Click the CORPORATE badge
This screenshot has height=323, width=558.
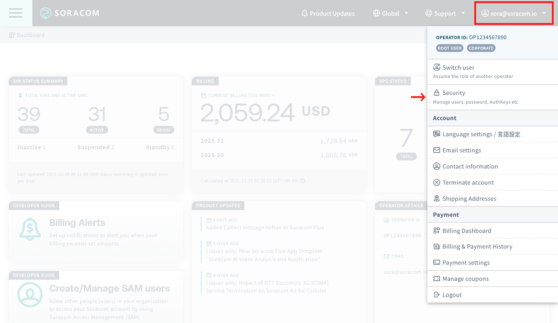481,48
